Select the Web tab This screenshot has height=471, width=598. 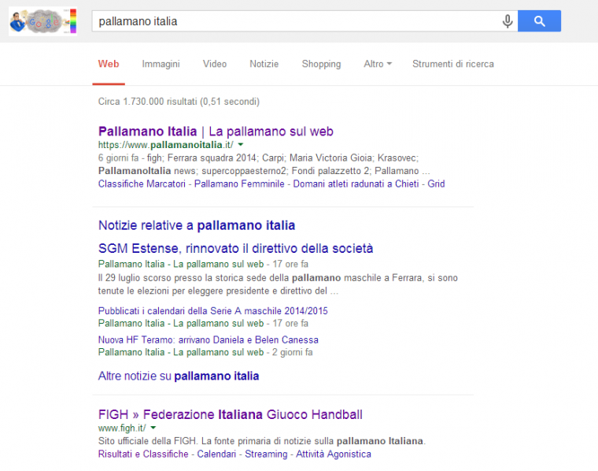(x=109, y=64)
